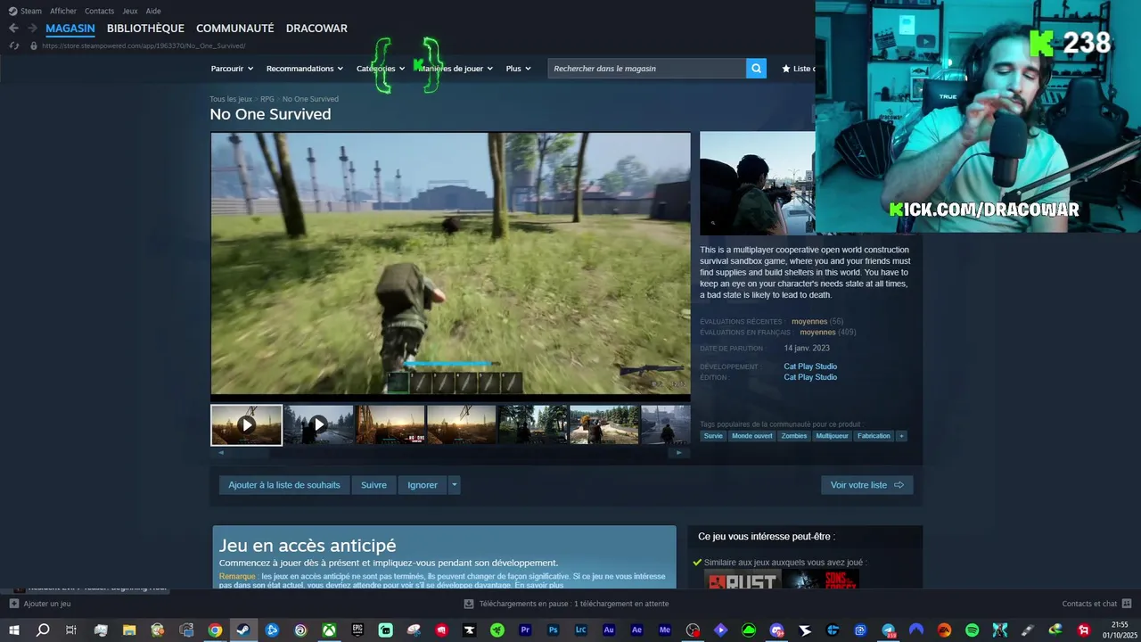The width and height of the screenshot is (1141, 642).
Task: Open Windows Start menu
Action: point(14,630)
